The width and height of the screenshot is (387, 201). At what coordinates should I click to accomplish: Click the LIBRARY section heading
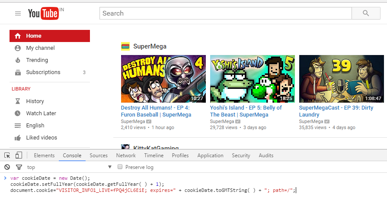coord(21,89)
